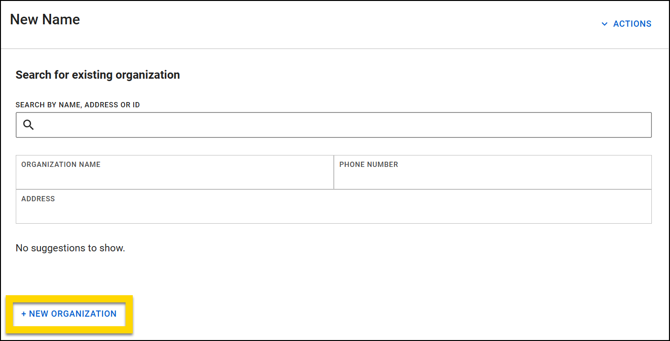The image size is (670, 341).
Task: Click inside the search by name field
Action: tap(333, 124)
